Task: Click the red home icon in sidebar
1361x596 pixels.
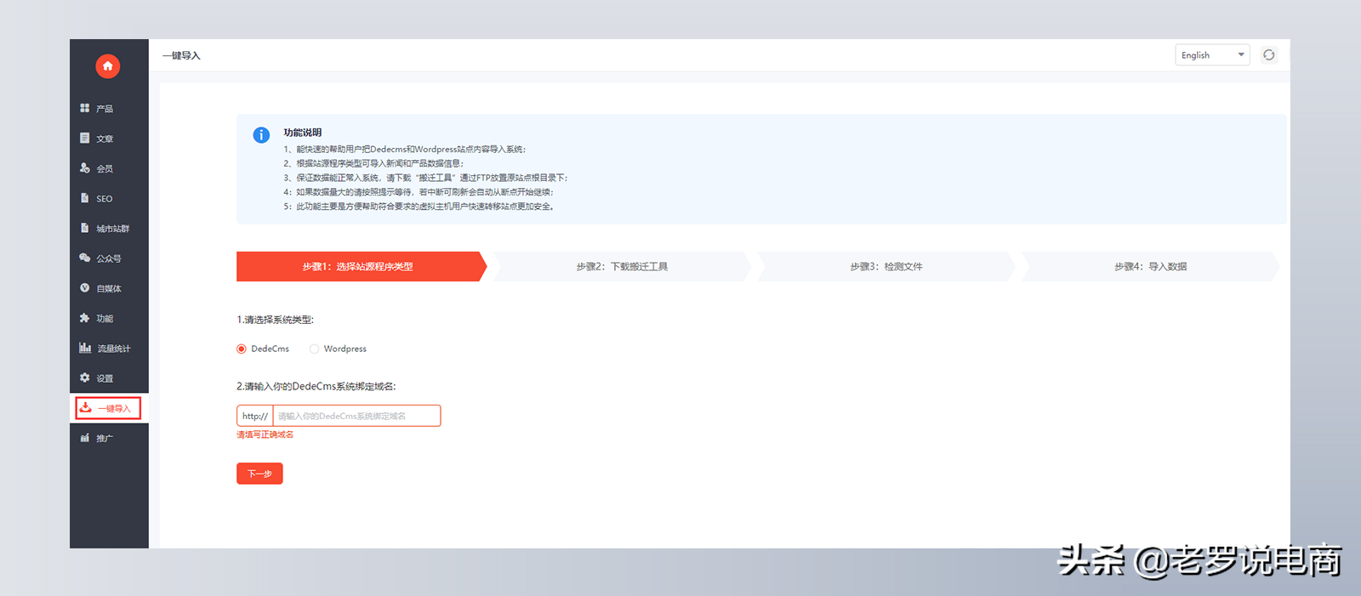Action: [108, 66]
